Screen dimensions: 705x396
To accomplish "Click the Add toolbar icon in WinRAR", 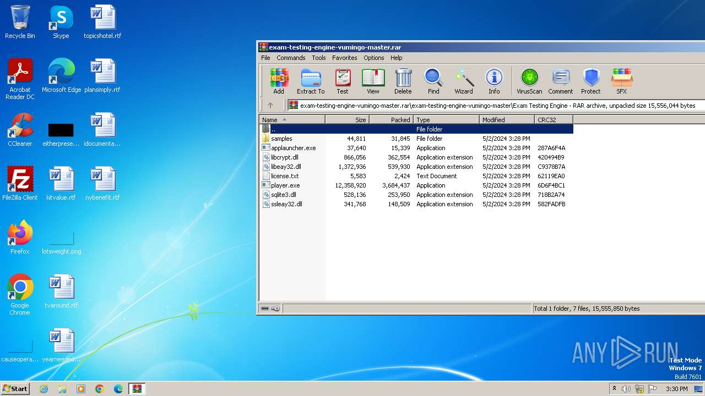I will [x=279, y=81].
